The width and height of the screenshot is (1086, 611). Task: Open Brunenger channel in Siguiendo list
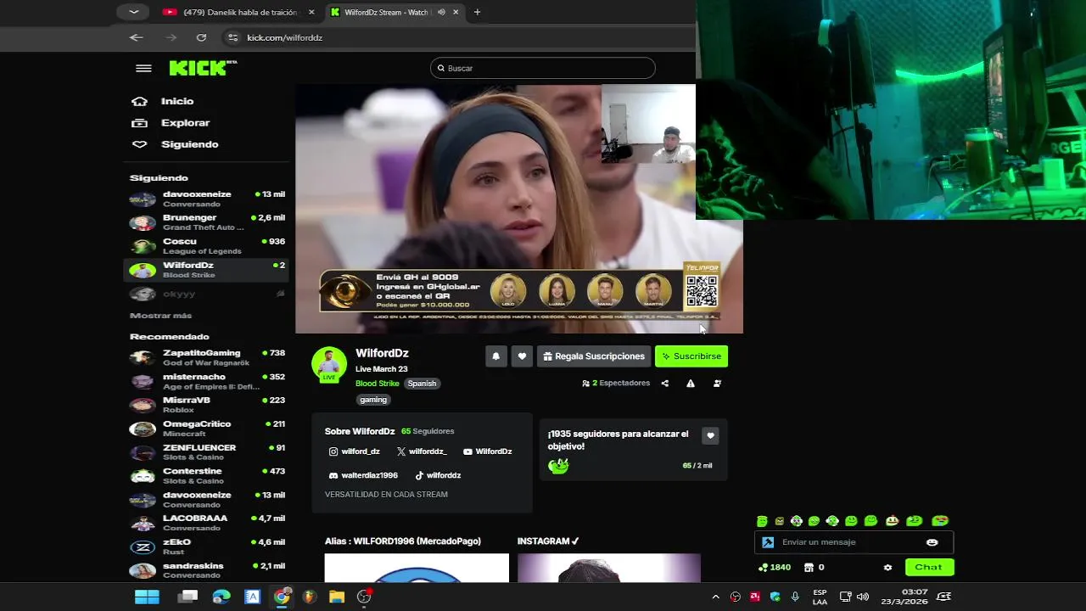(x=207, y=222)
